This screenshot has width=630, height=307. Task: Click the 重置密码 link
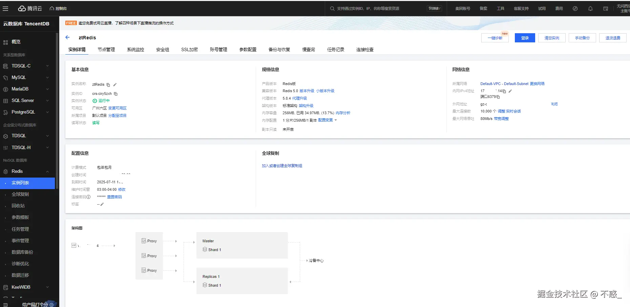click(x=114, y=197)
